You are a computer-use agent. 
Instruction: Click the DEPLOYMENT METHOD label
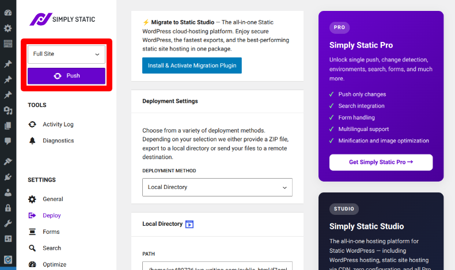(169, 171)
